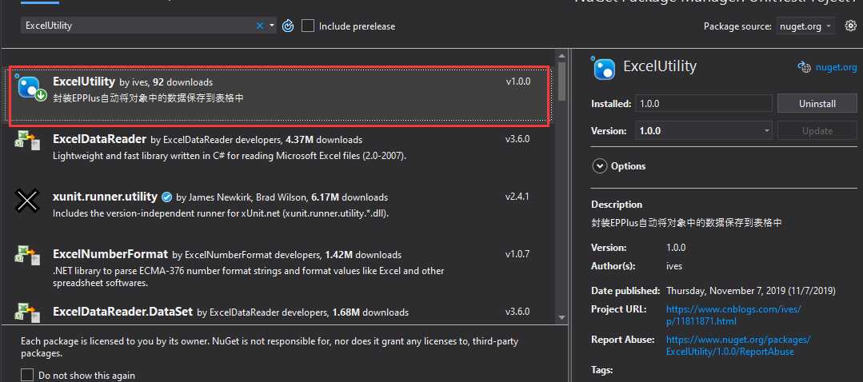The image size is (863, 382).
Task: Select the ExcelDataReader package icon
Action: pos(27,140)
